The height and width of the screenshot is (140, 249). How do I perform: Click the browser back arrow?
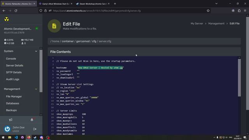(4, 10)
